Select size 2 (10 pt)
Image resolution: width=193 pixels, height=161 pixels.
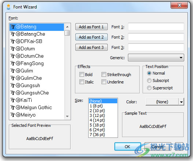pos(103,111)
